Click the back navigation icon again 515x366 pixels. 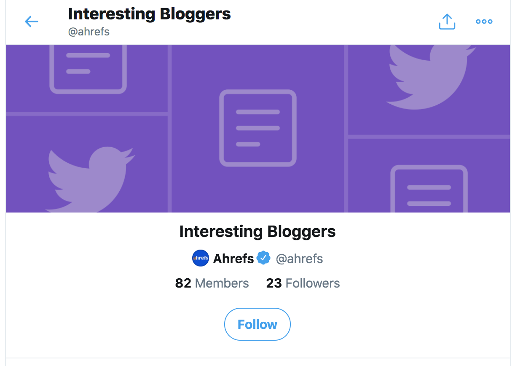pos(31,22)
